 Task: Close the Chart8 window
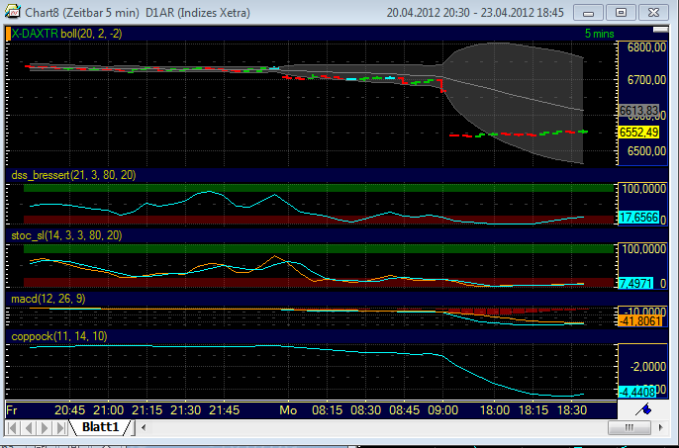coord(654,12)
